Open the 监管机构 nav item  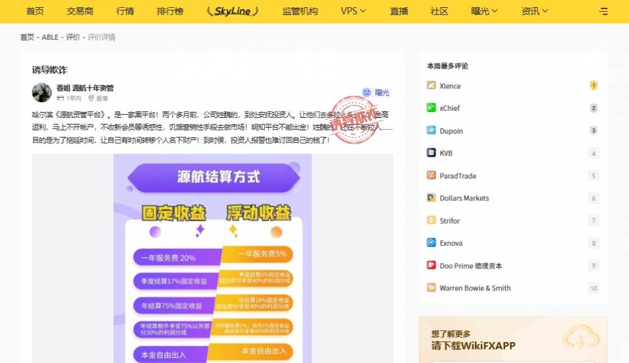coord(300,11)
